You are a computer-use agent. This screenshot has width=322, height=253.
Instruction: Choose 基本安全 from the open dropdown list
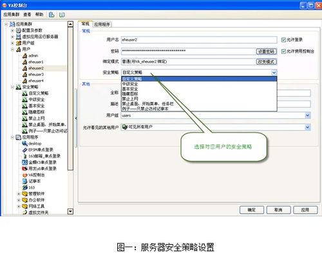click(x=199, y=89)
